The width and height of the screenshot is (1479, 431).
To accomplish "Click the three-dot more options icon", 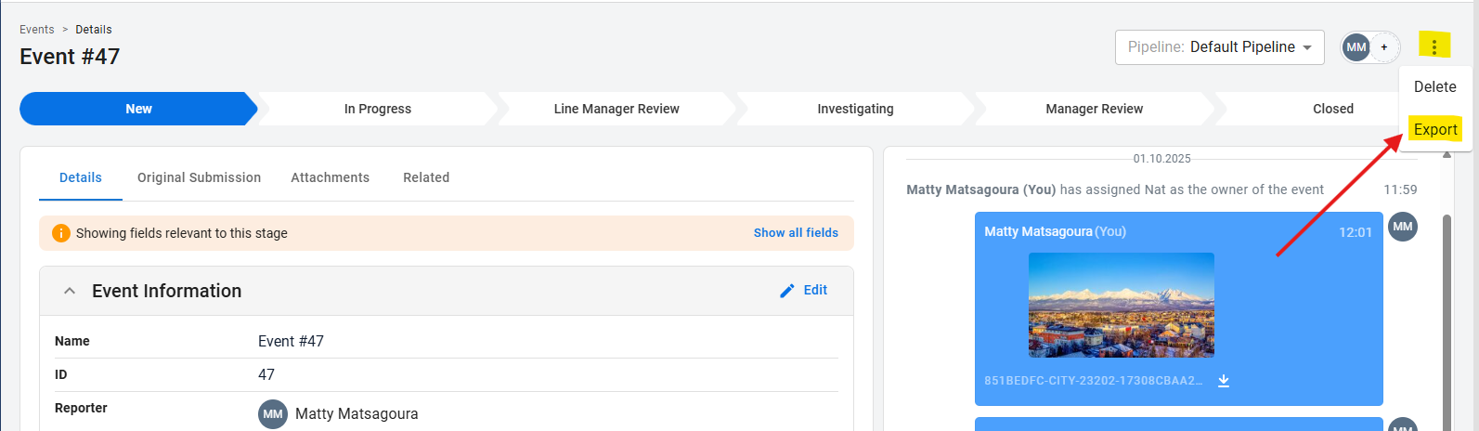I will [x=1434, y=46].
